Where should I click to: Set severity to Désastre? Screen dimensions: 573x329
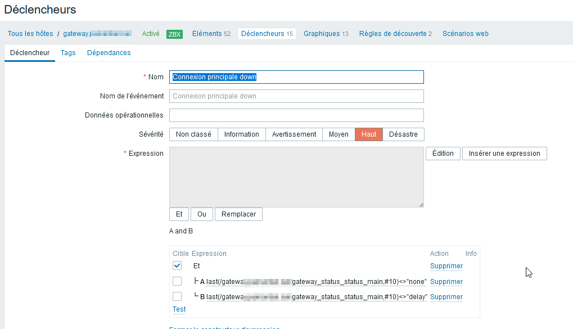[x=403, y=134]
